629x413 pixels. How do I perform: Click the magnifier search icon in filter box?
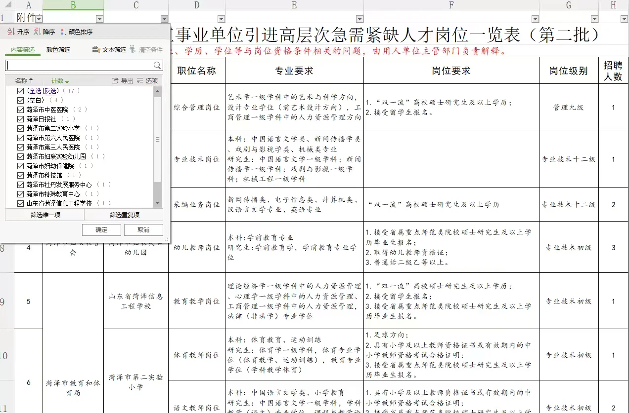[x=157, y=65]
